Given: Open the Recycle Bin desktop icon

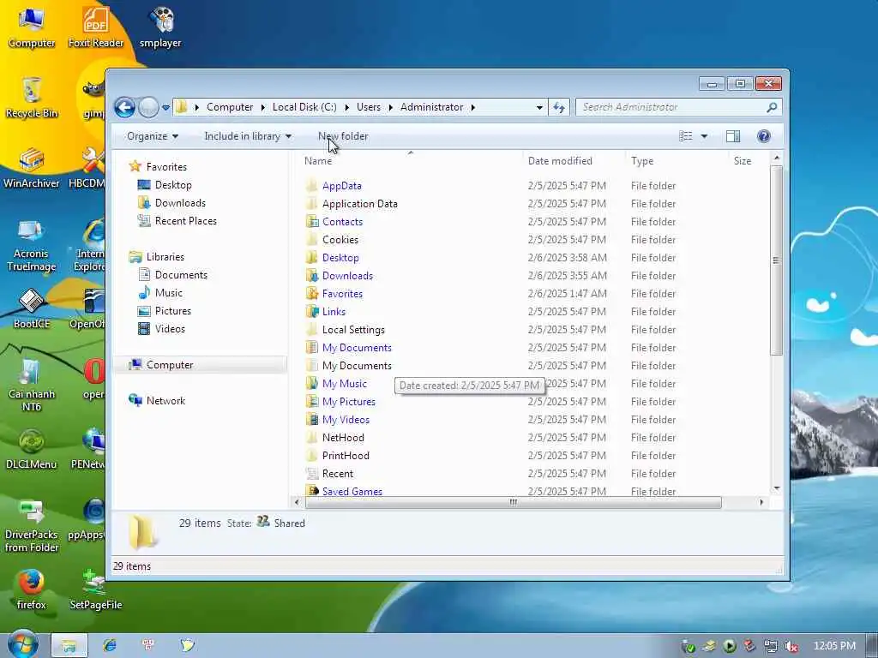Looking at the screenshot, I should tap(32, 98).
